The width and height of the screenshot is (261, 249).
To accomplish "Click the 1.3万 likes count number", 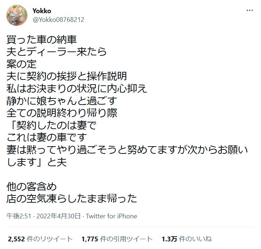I will point(170,239).
